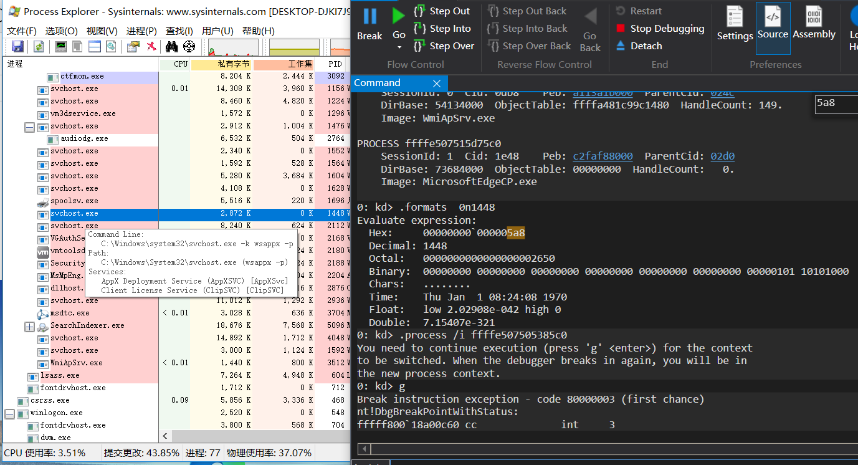858x465 pixels.
Task: Click View DLLs/Handles toolbar icon
Action: click(x=111, y=46)
